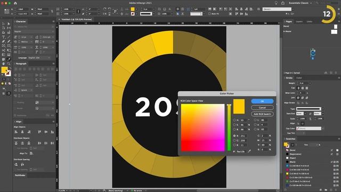Select the Type tool in the toolbox
The width and height of the screenshot is (341, 192).
(x=4, y=37)
